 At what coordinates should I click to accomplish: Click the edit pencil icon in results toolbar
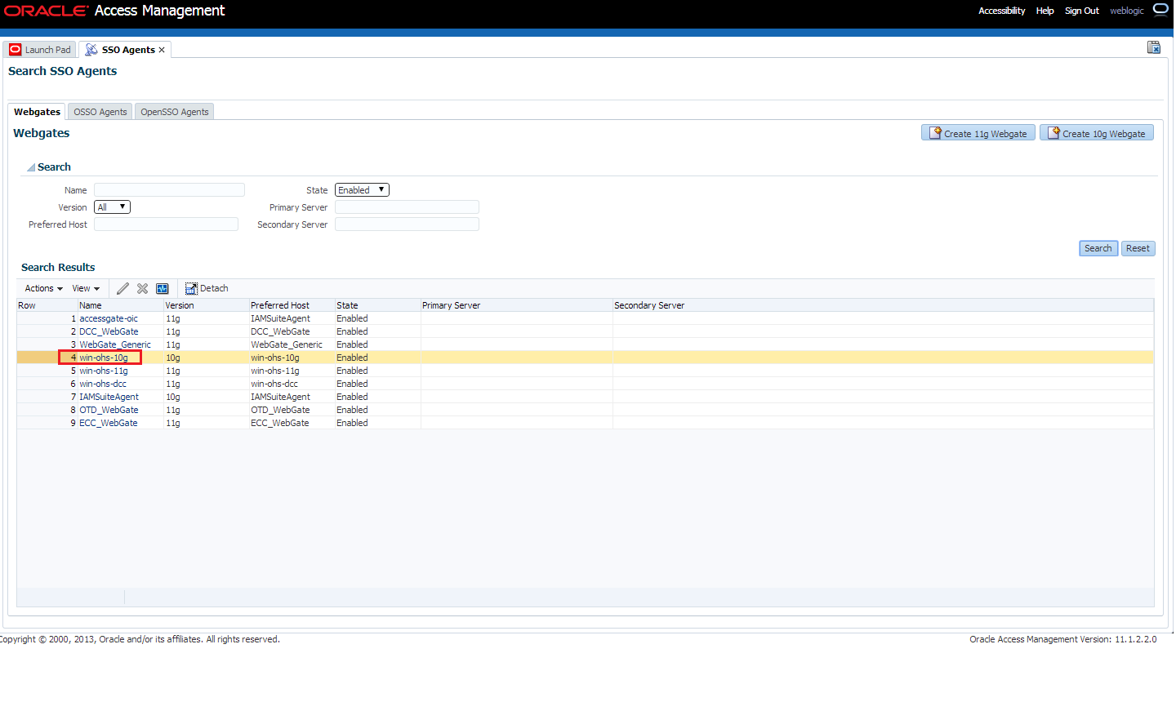(x=122, y=288)
